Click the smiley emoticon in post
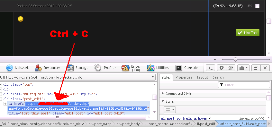Viewport: 272px width, 127px height. pos(21,19)
